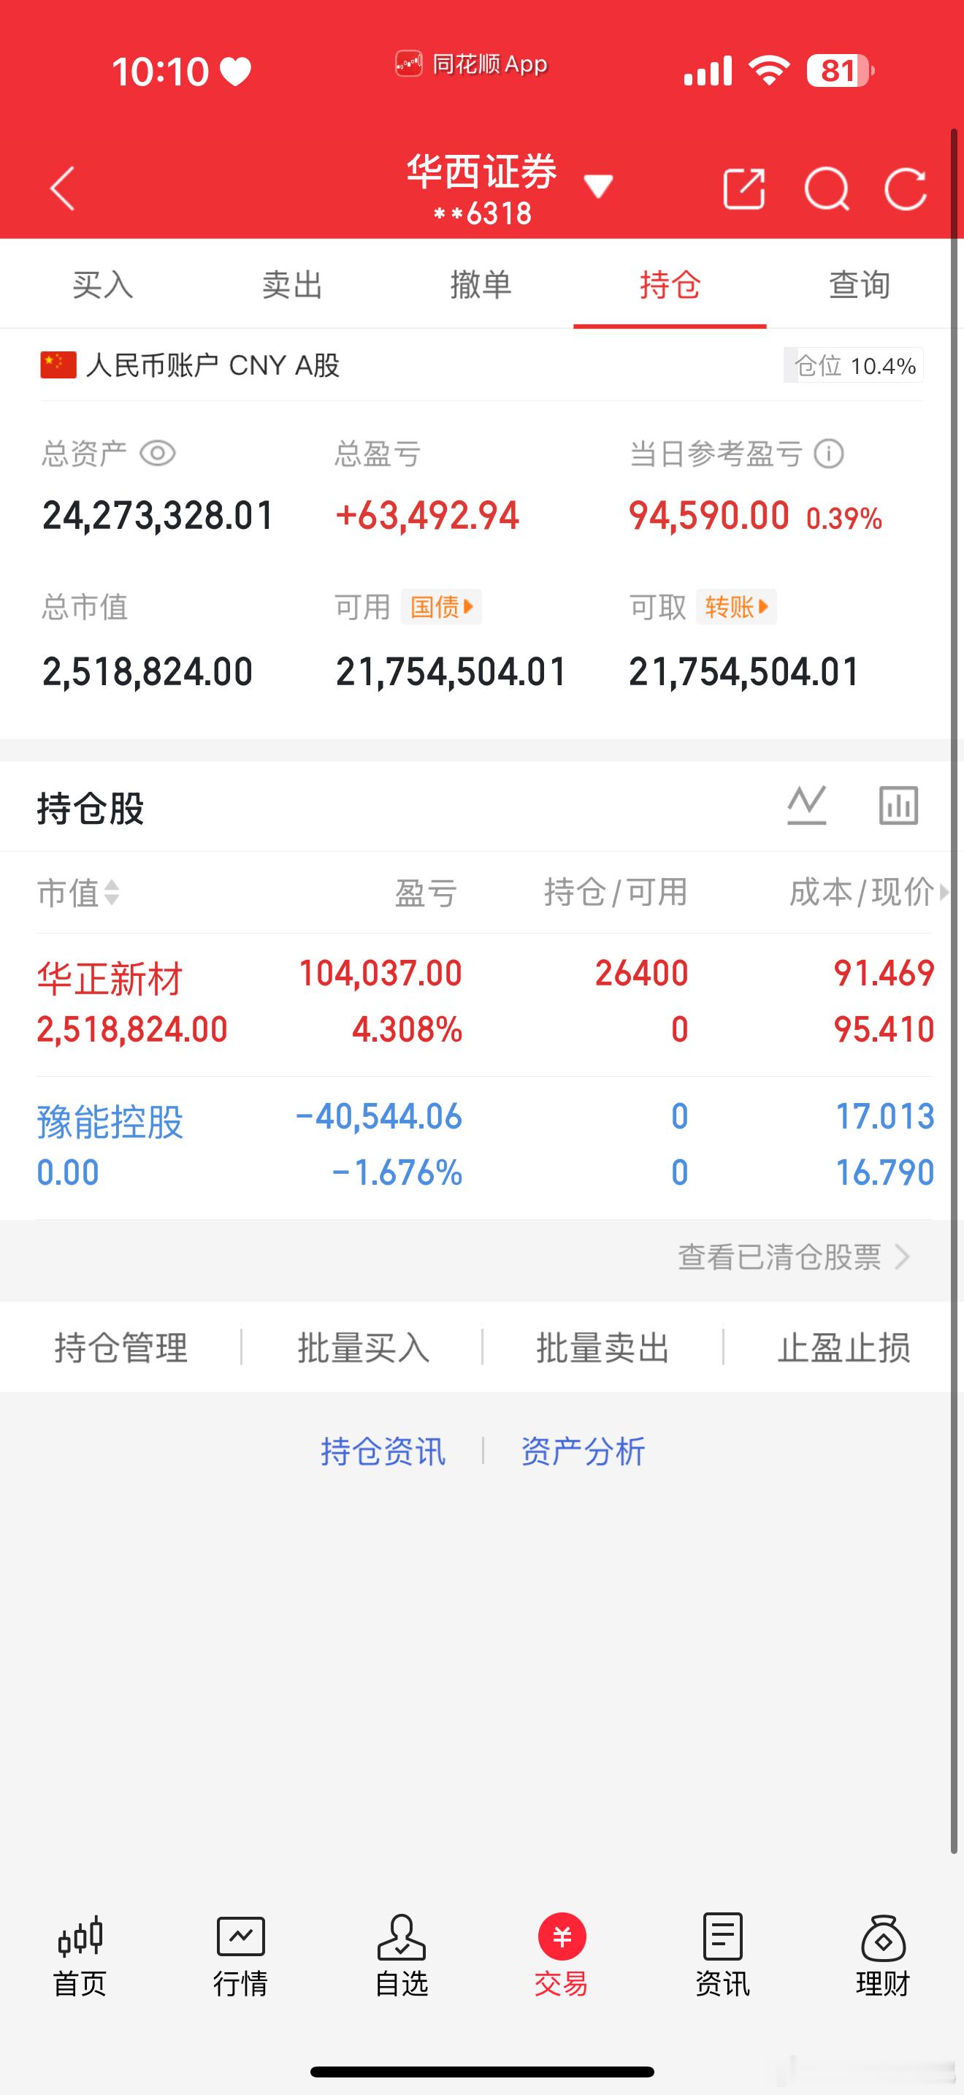964x2095 pixels.
Task: Expand the 华西证券 account dropdown arrow
Action: tap(598, 186)
